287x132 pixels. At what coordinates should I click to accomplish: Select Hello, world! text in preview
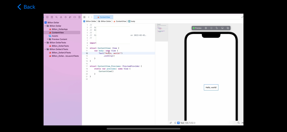click(x=211, y=88)
